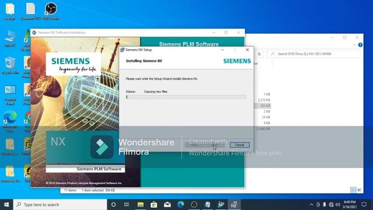Open Microsoft Store from the taskbar
The width and height of the screenshot is (373, 210).
click(x=154, y=205)
